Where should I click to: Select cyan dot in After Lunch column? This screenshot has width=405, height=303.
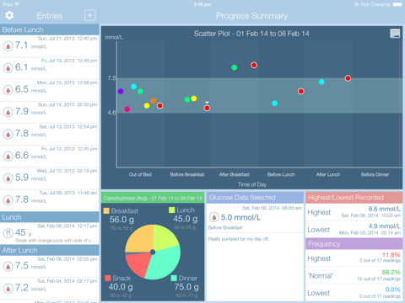pos(321,82)
